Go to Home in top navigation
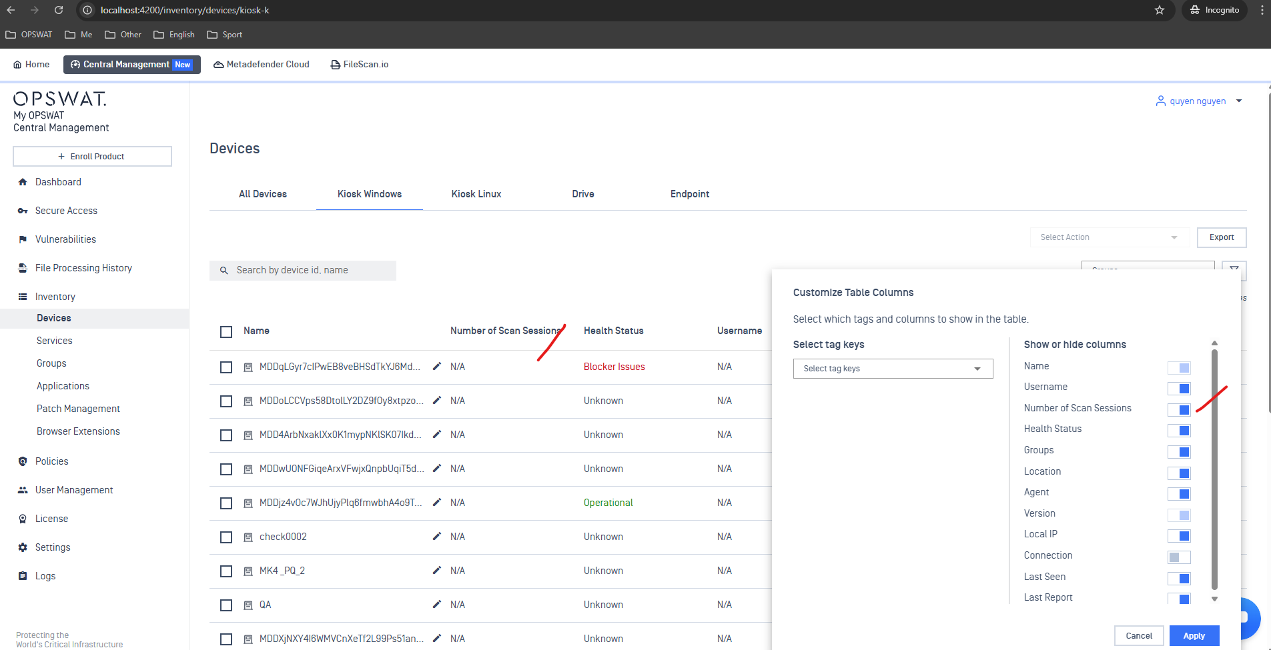The image size is (1271, 650). [x=31, y=65]
